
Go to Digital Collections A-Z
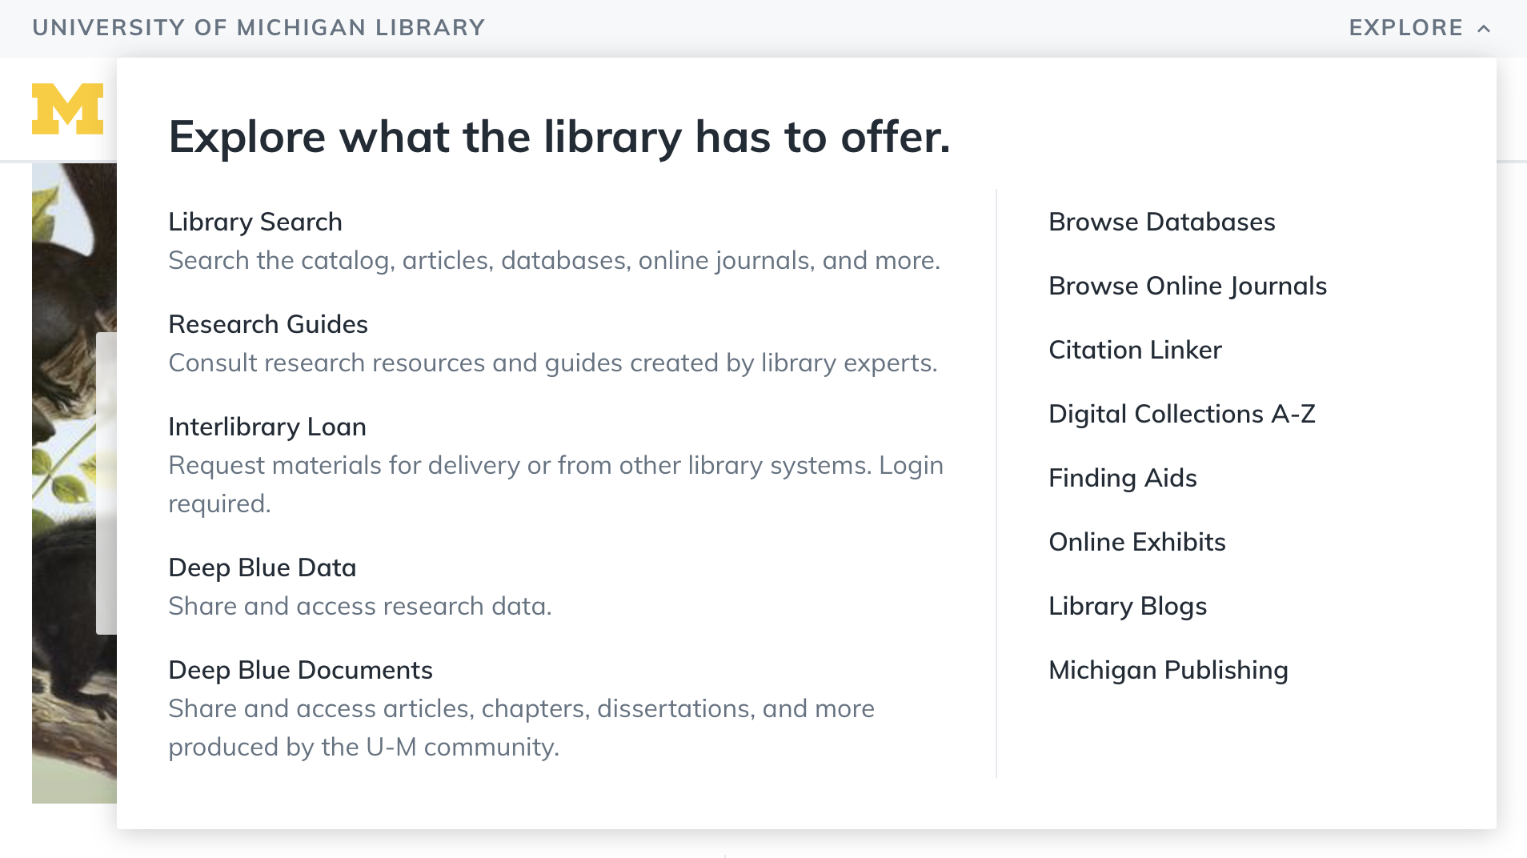point(1182,414)
